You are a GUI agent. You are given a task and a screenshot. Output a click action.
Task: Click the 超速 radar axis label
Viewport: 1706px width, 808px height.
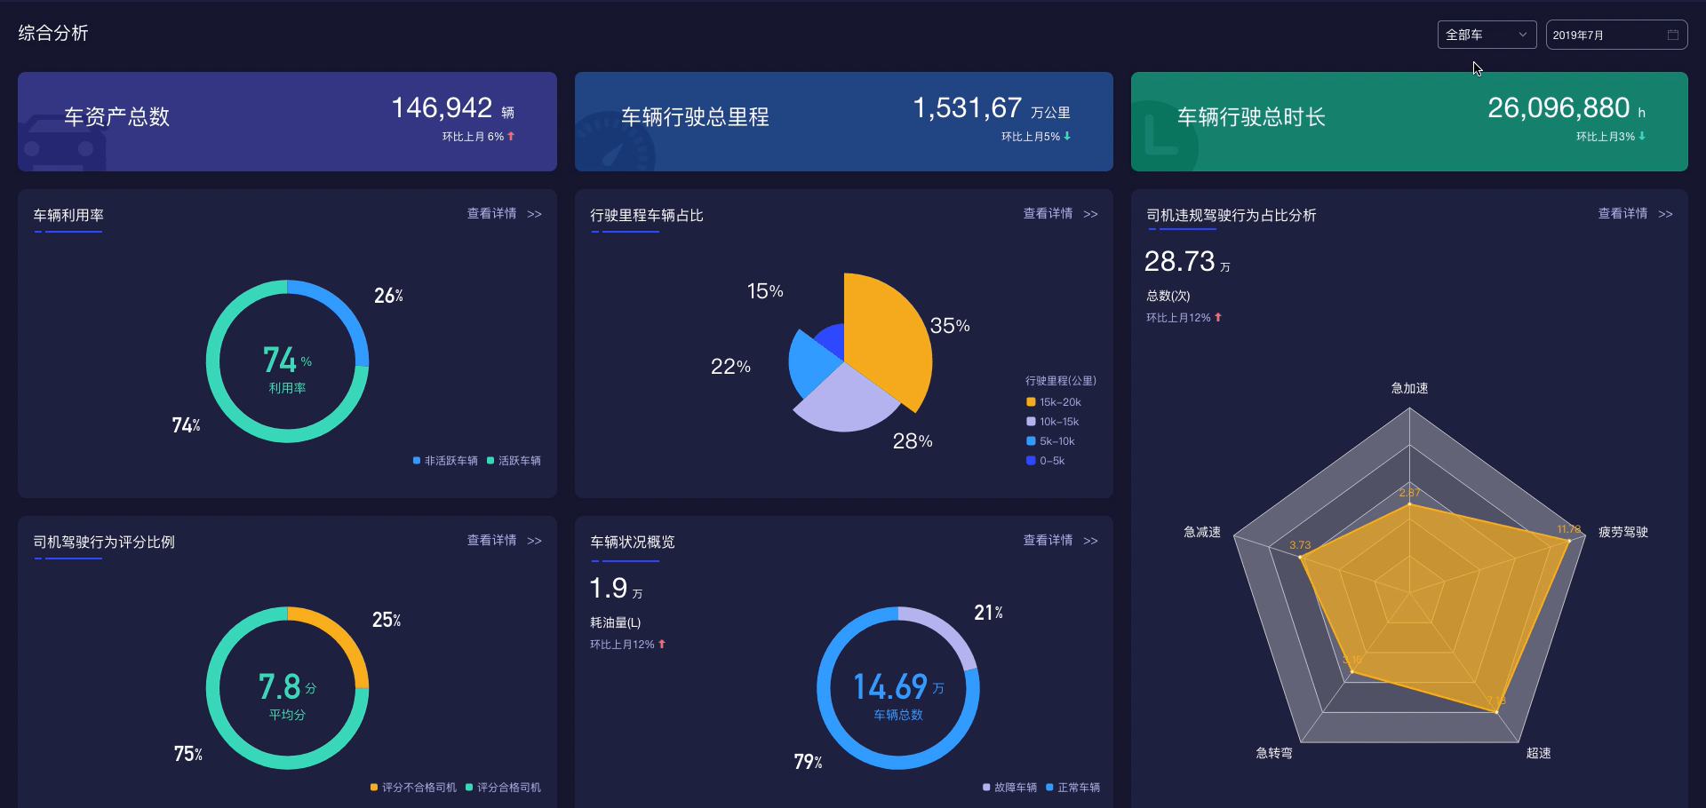[1538, 753]
